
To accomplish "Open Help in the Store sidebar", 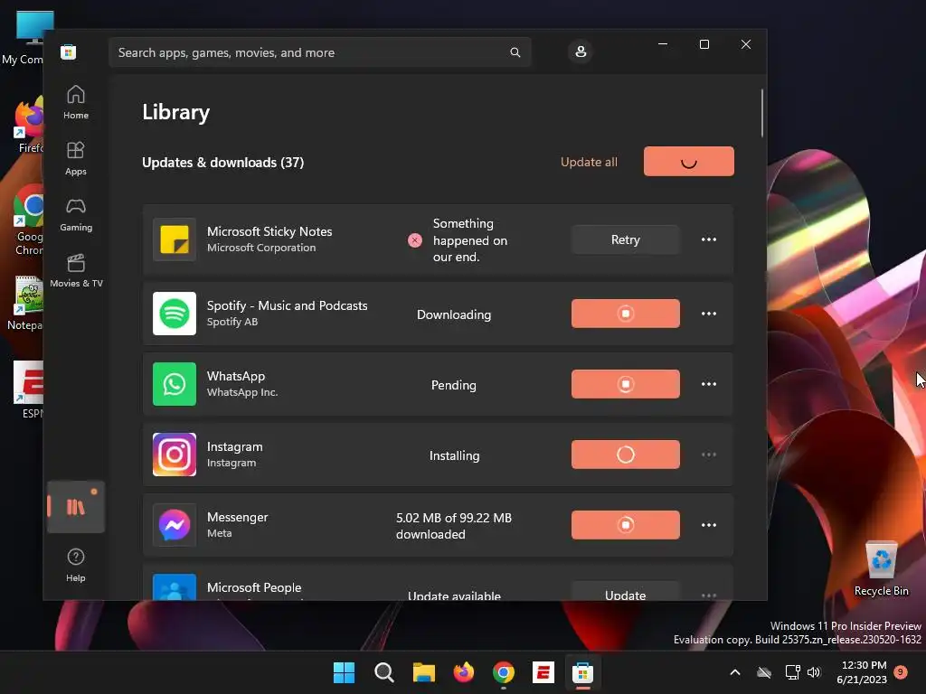I will click(x=76, y=566).
